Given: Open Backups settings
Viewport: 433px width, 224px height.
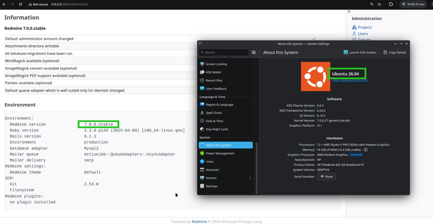Looking at the screenshot, I should tap(226, 186).
